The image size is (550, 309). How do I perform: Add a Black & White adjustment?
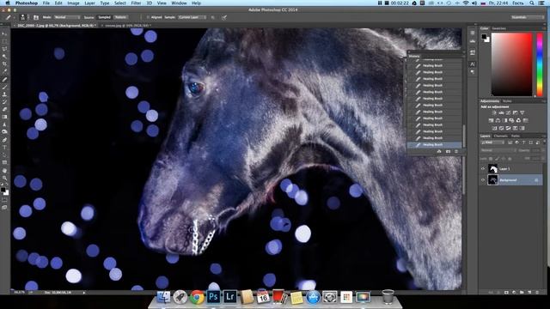click(505, 120)
